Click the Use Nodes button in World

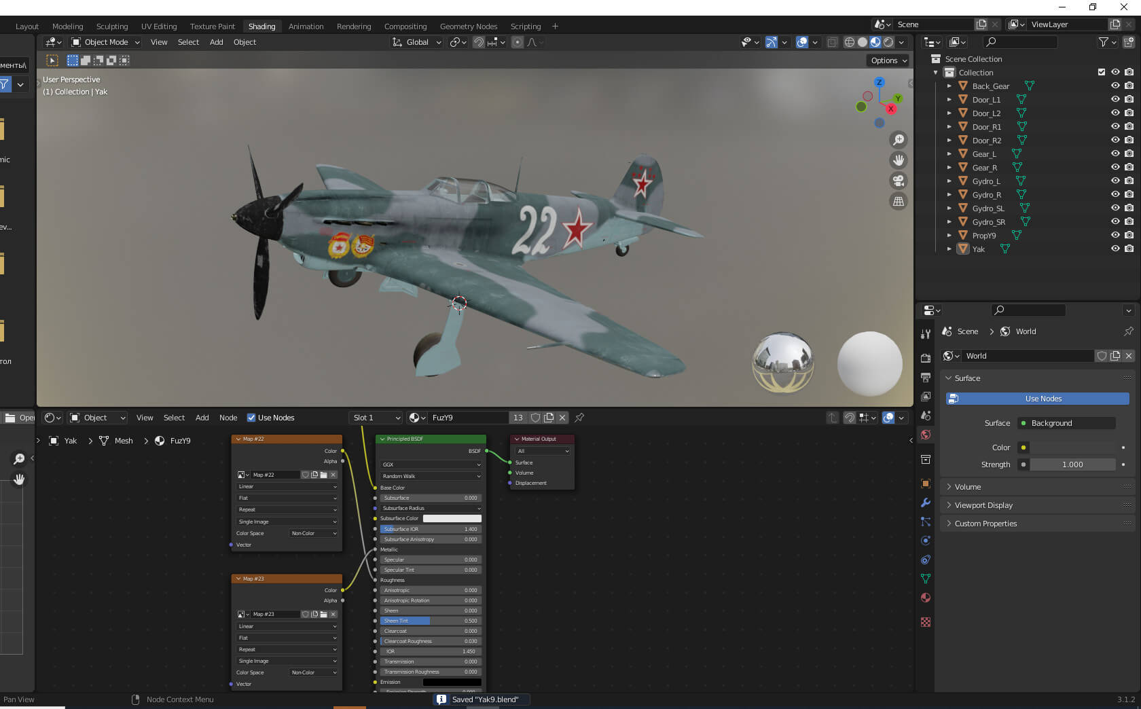tap(1037, 399)
